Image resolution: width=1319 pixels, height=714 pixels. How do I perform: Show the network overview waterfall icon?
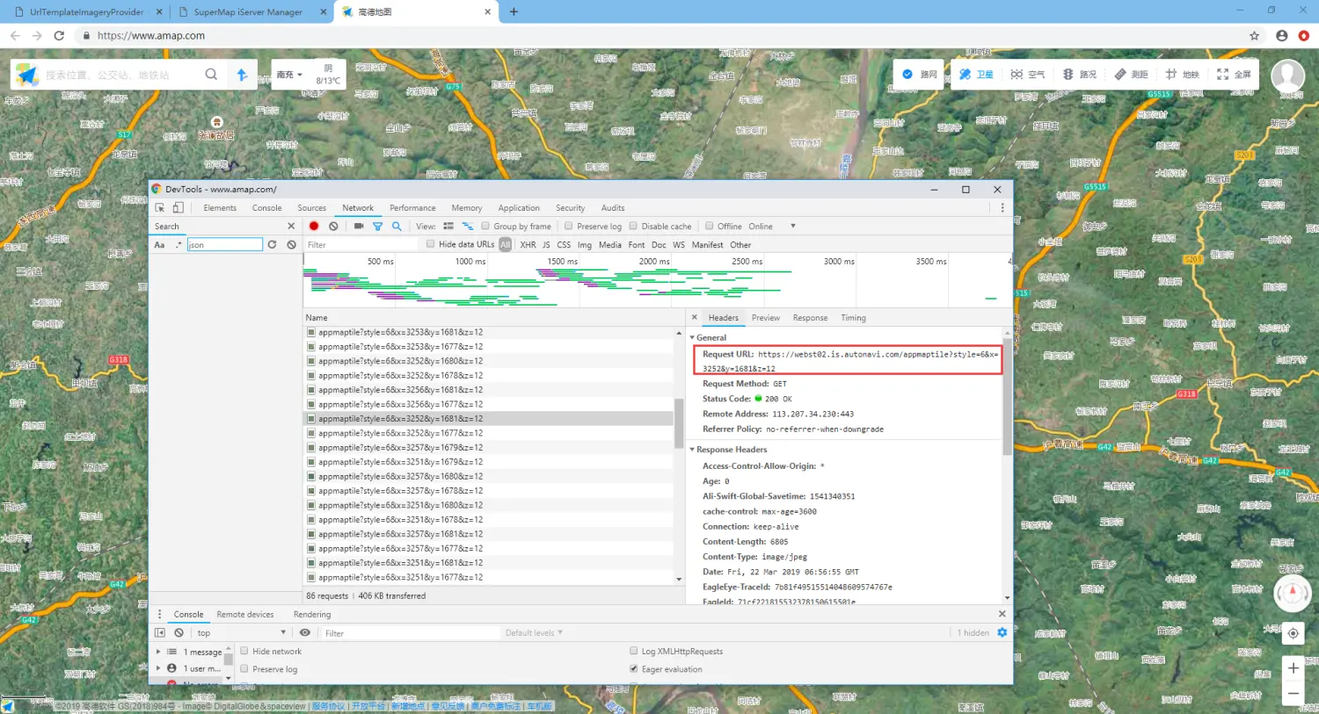[x=468, y=226]
